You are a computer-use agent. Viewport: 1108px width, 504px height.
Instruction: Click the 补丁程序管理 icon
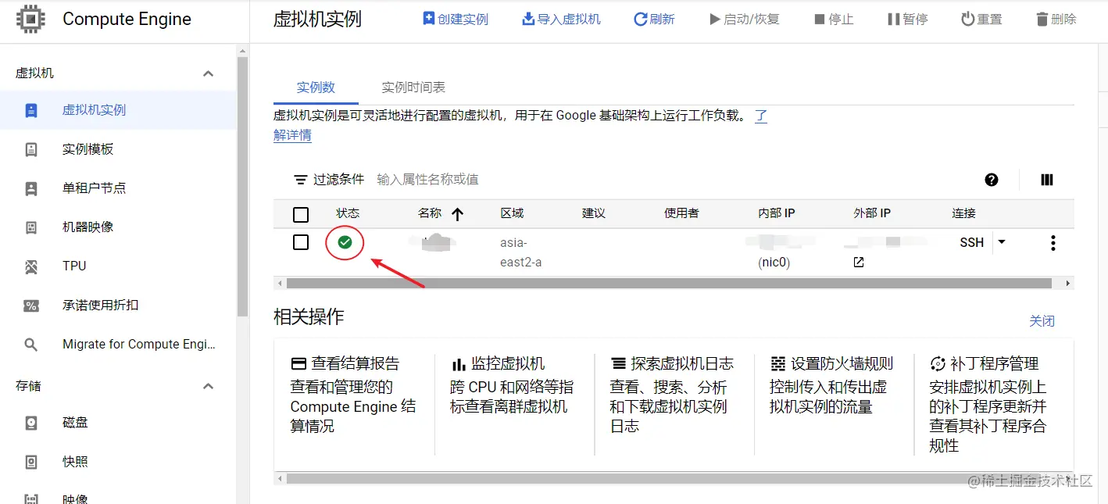click(938, 363)
